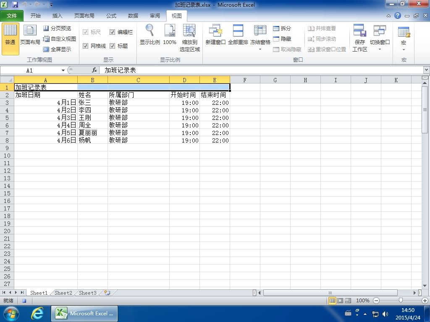Zoom out with the minus button
430x322 pixels.
pyautogui.click(x=376, y=301)
